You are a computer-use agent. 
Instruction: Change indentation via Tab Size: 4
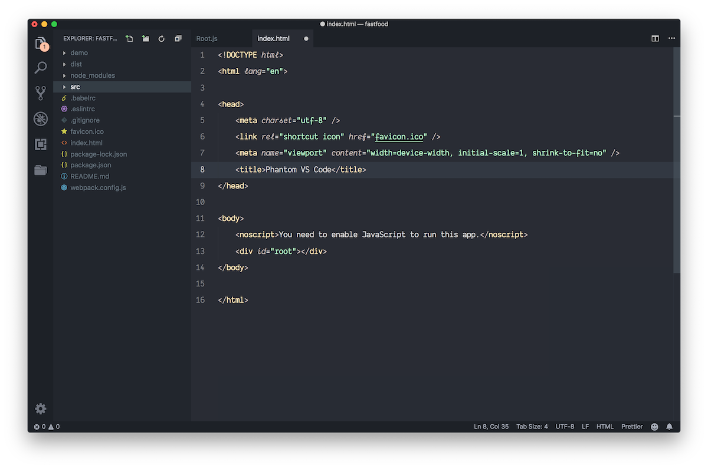point(532,427)
